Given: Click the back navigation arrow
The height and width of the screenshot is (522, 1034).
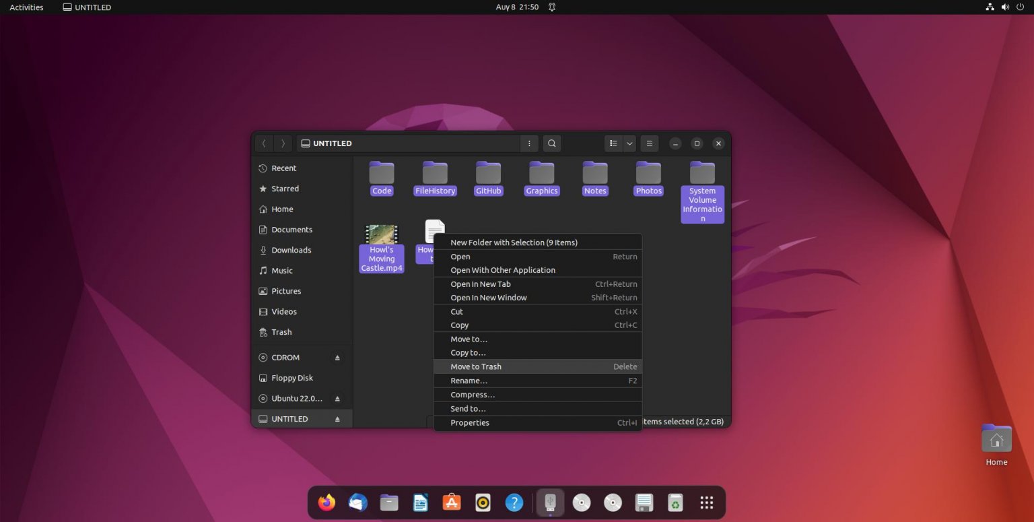Looking at the screenshot, I should coord(264,143).
